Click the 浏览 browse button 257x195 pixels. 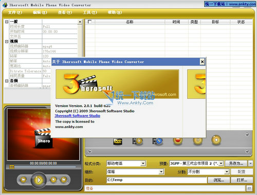pos(219,180)
